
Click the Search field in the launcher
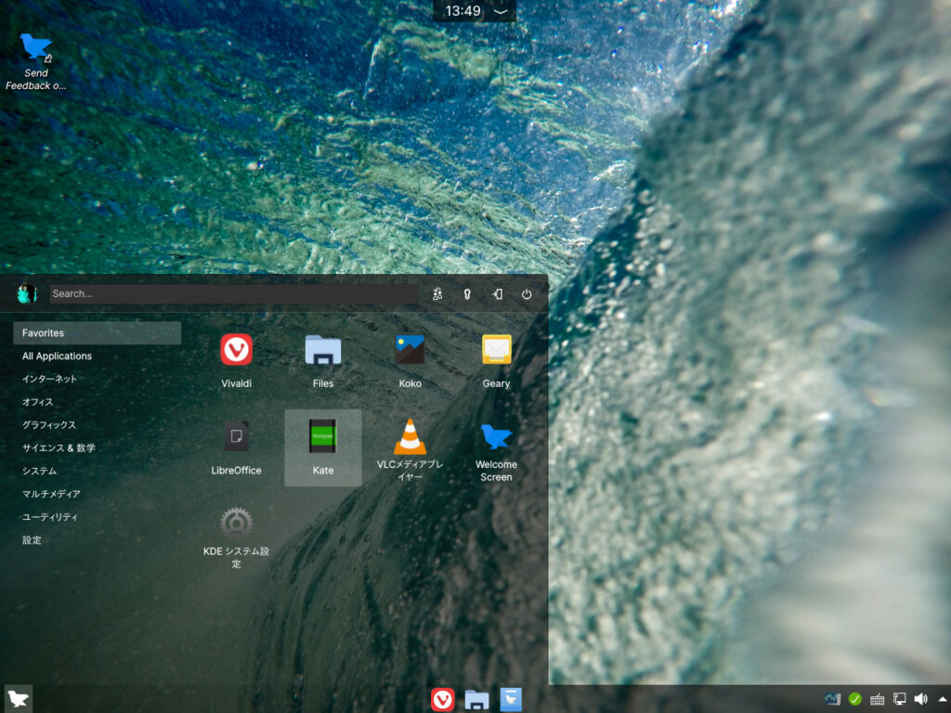point(232,293)
